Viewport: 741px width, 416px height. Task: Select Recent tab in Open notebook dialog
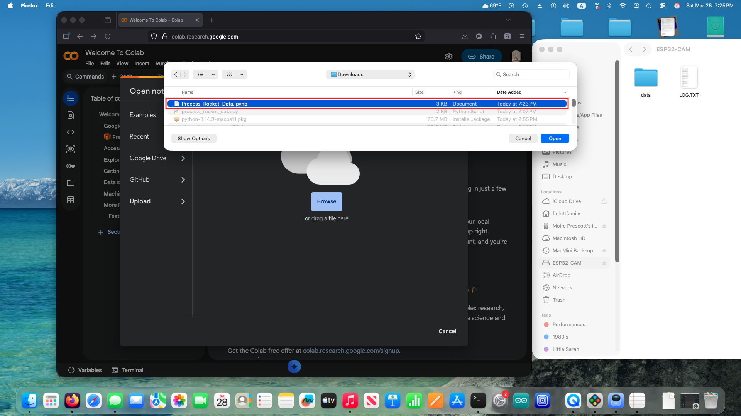pos(139,137)
